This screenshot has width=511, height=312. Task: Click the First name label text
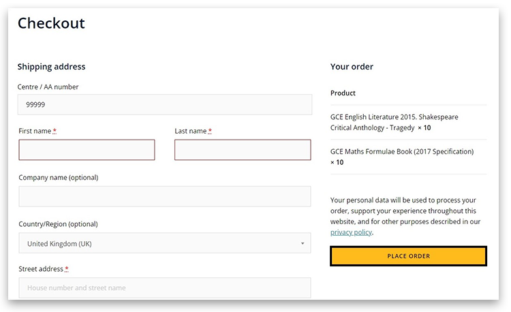point(35,131)
